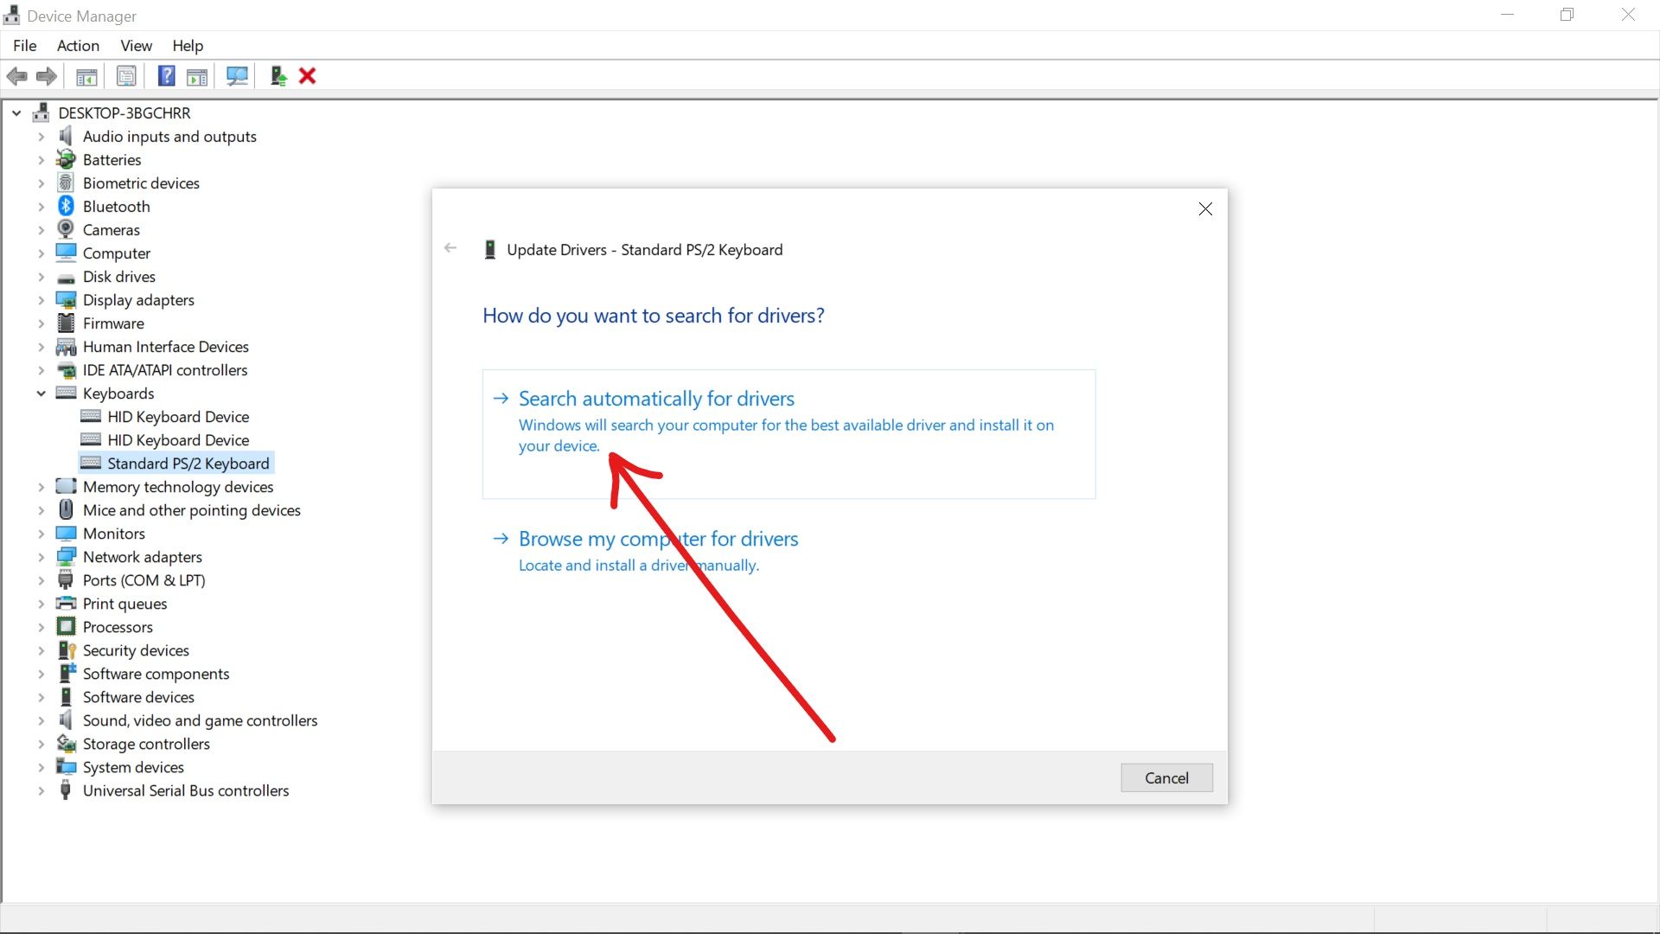Viewport: 1660px width, 934px height.
Task: Expand Human Interface Devices node
Action: [41, 347]
